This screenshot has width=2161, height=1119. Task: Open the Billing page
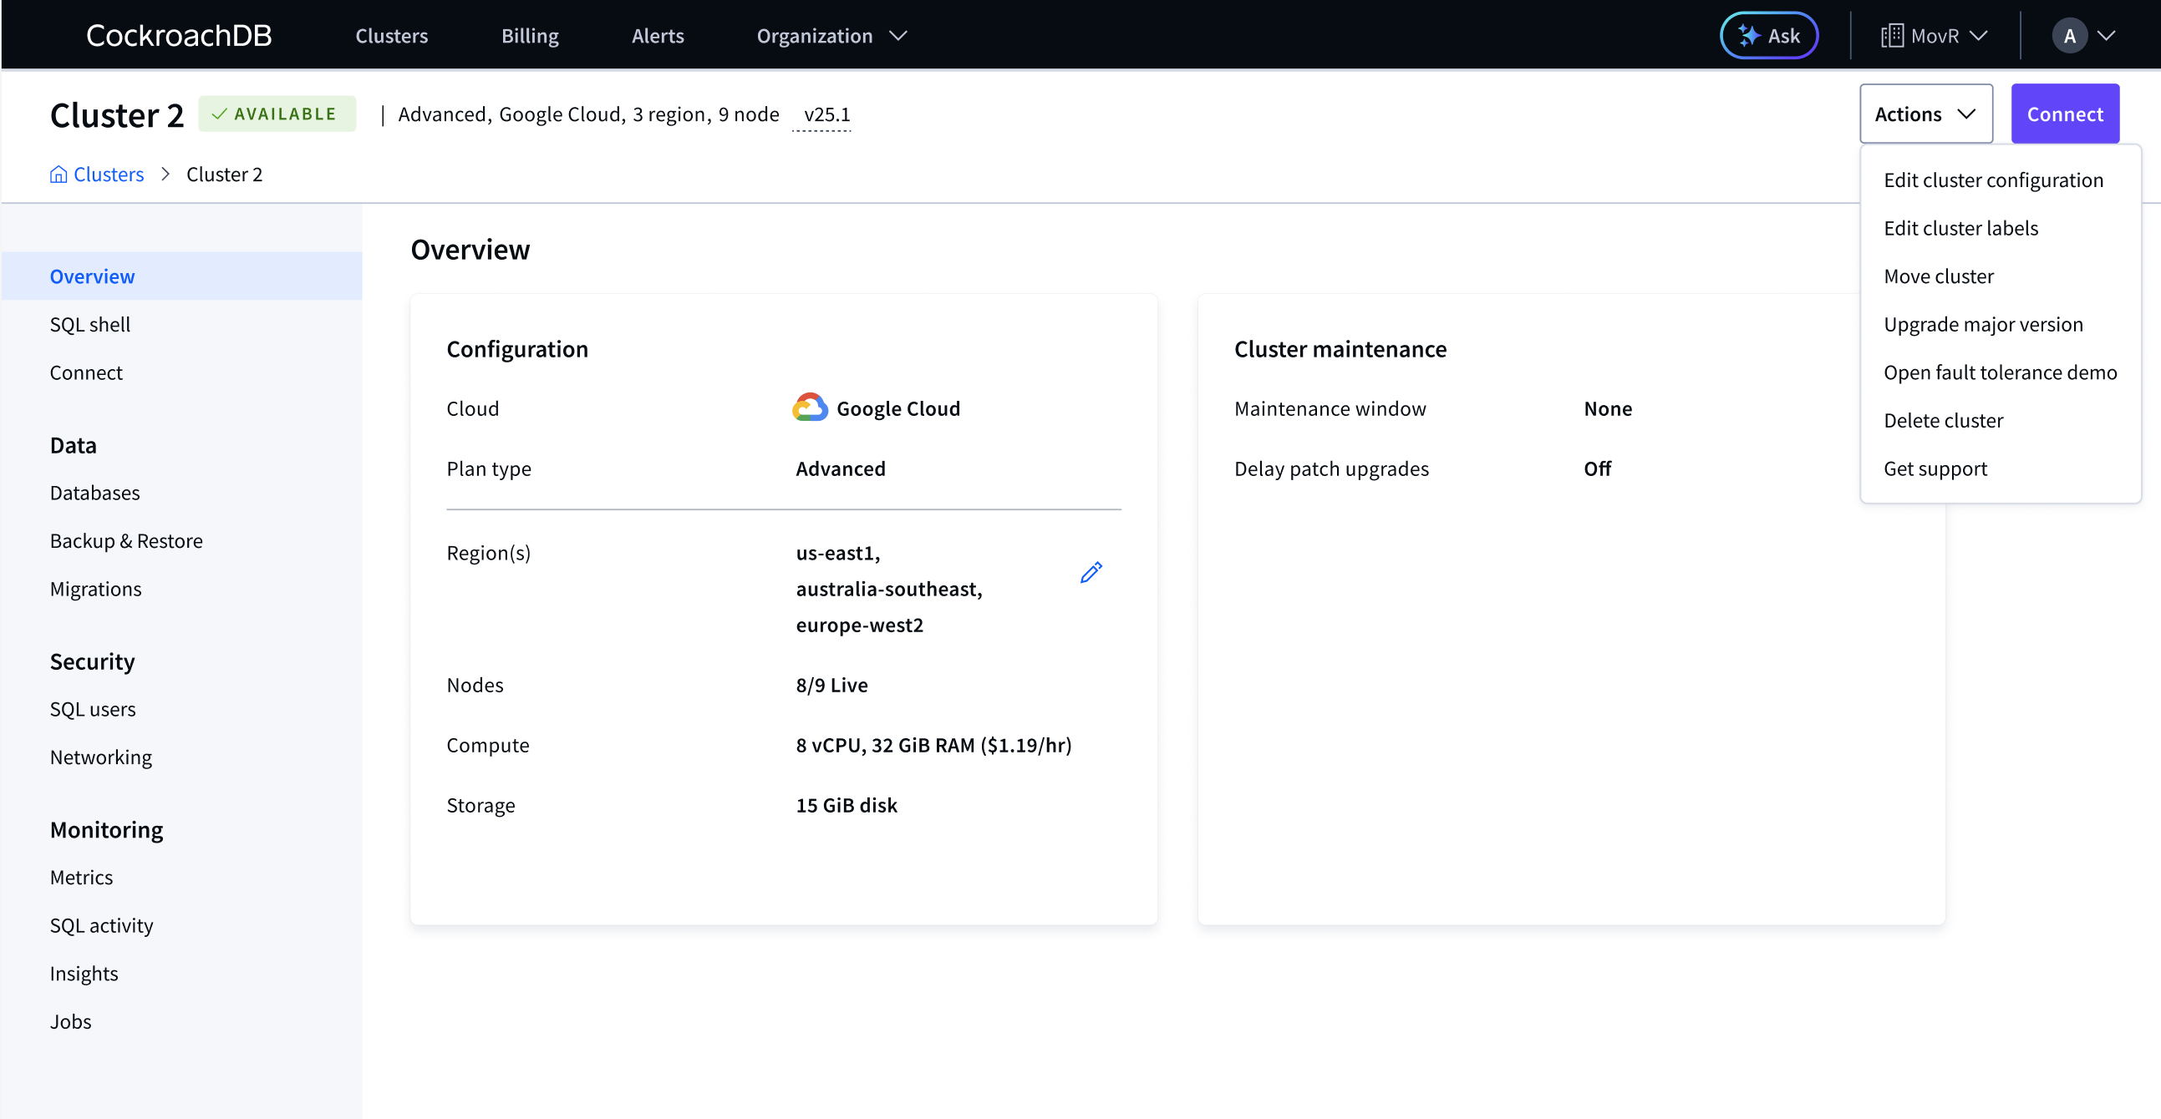tap(529, 36)
